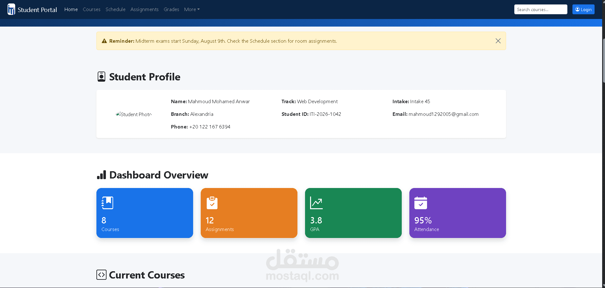Click the calendar check icon on Attendance card
This screenshot has width=605, height=288.
click(x=421, y=203)
